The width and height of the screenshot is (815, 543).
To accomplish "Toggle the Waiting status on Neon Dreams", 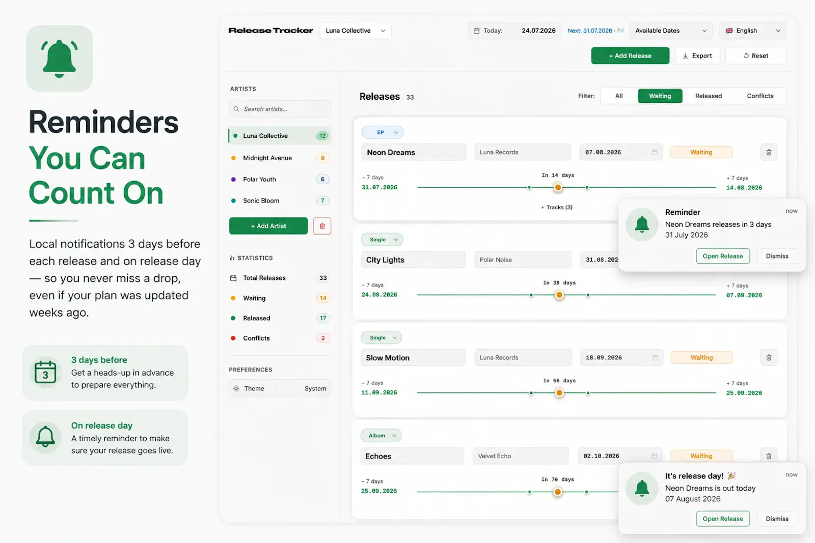I will (x=701, y=152).
